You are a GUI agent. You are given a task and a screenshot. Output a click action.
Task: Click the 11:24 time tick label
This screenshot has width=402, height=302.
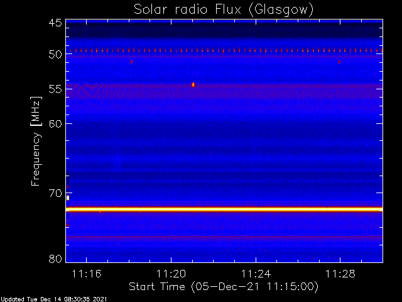click(256, 274)
